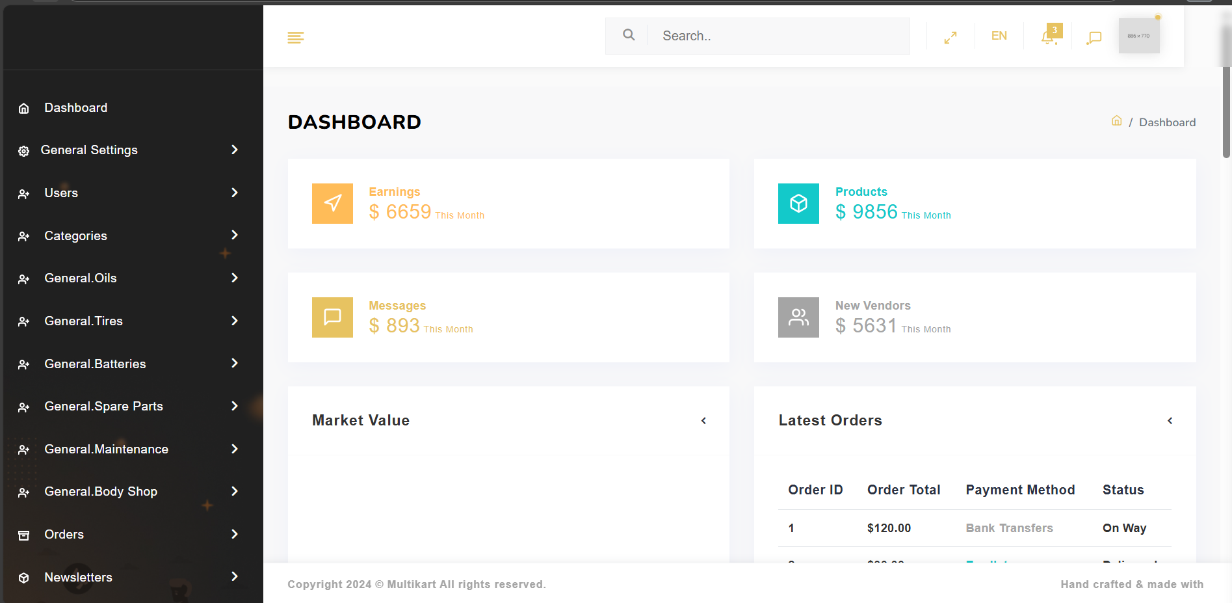The image size is (1232, 603).
Task: Click the fullscreen expand icon
Action: tap(950, 38)
